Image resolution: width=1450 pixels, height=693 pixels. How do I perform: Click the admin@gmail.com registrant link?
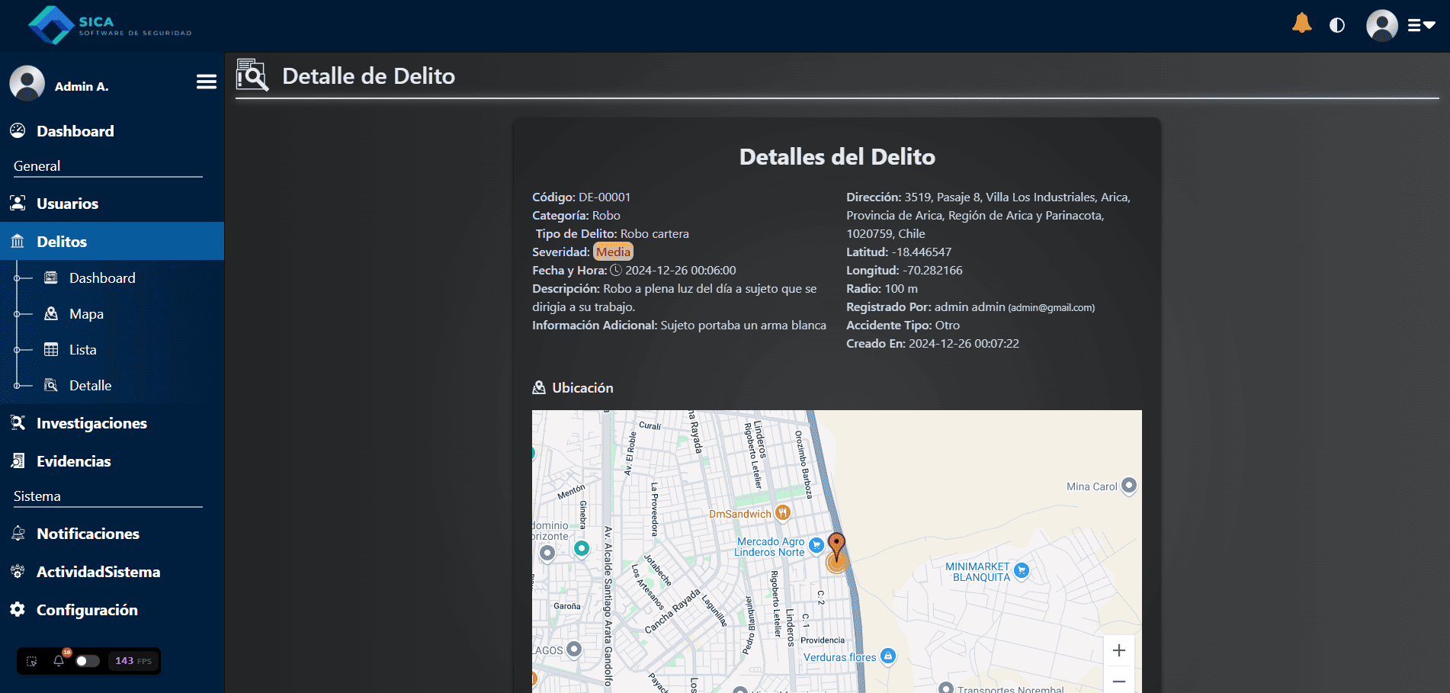click(x=1051, y=307)
